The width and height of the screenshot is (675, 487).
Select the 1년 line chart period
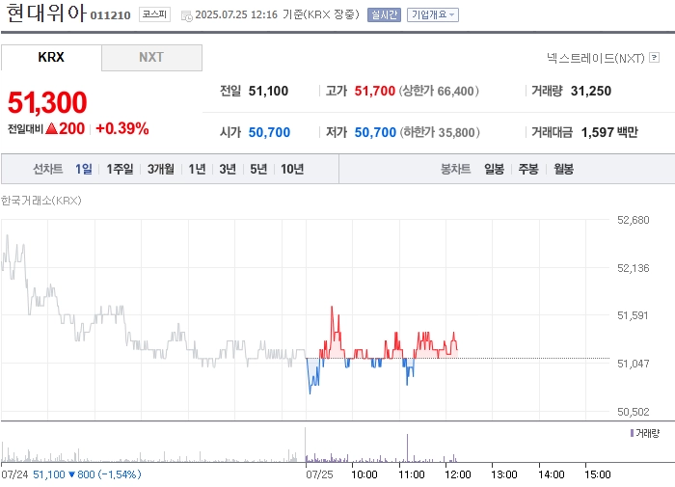pyautogui.click(x=197, y=169)
